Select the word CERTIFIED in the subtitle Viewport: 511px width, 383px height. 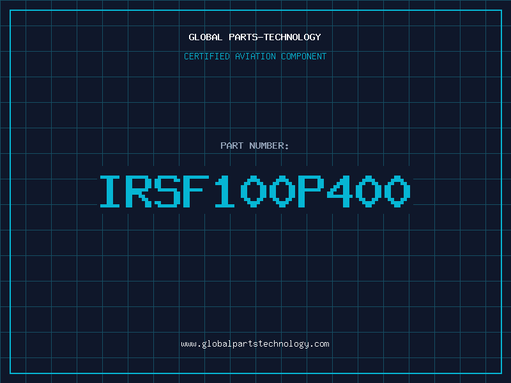click(x=207, y=56)
